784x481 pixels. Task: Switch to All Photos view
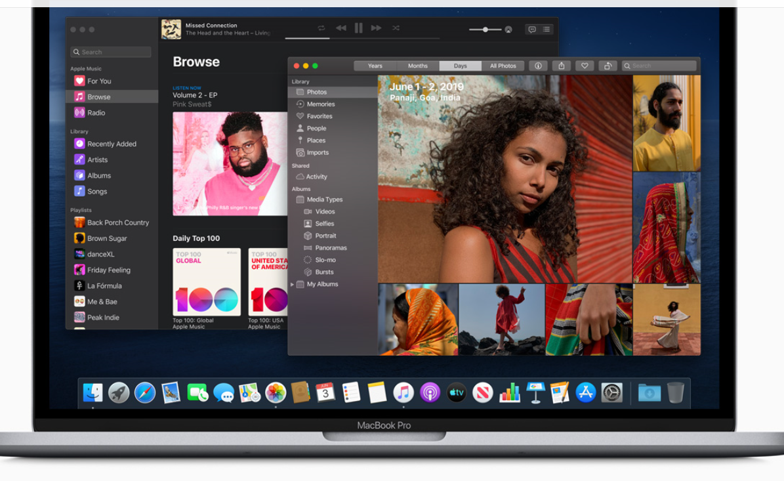click(x=503, y=66)
